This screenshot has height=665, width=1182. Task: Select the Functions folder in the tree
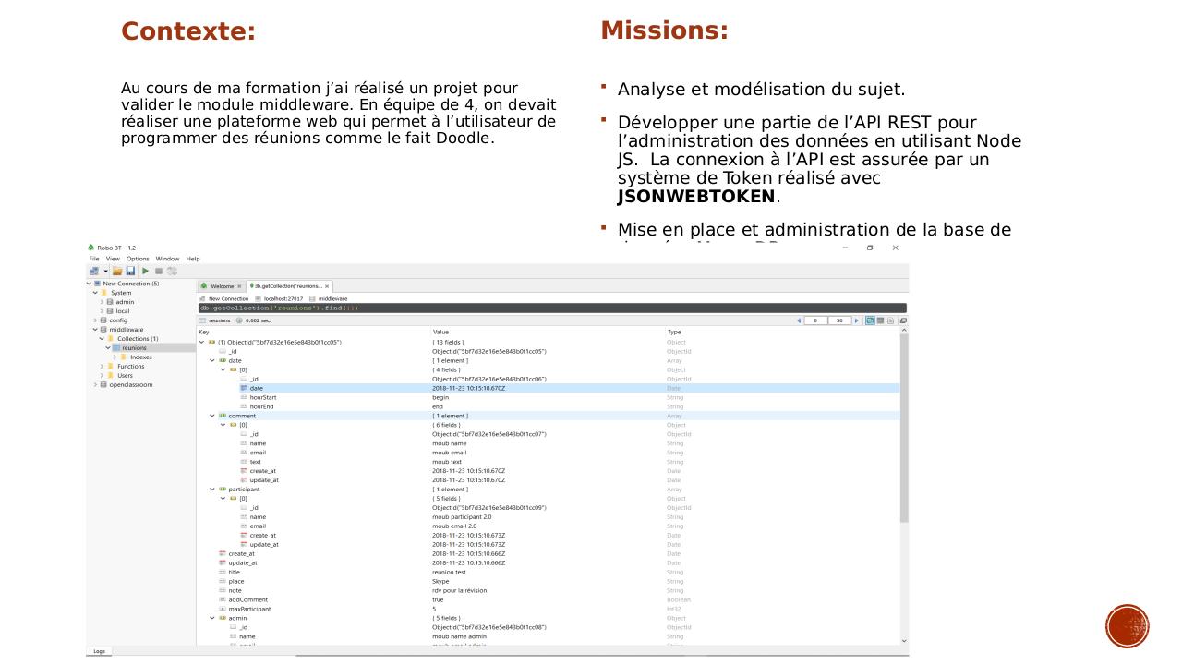130,366
